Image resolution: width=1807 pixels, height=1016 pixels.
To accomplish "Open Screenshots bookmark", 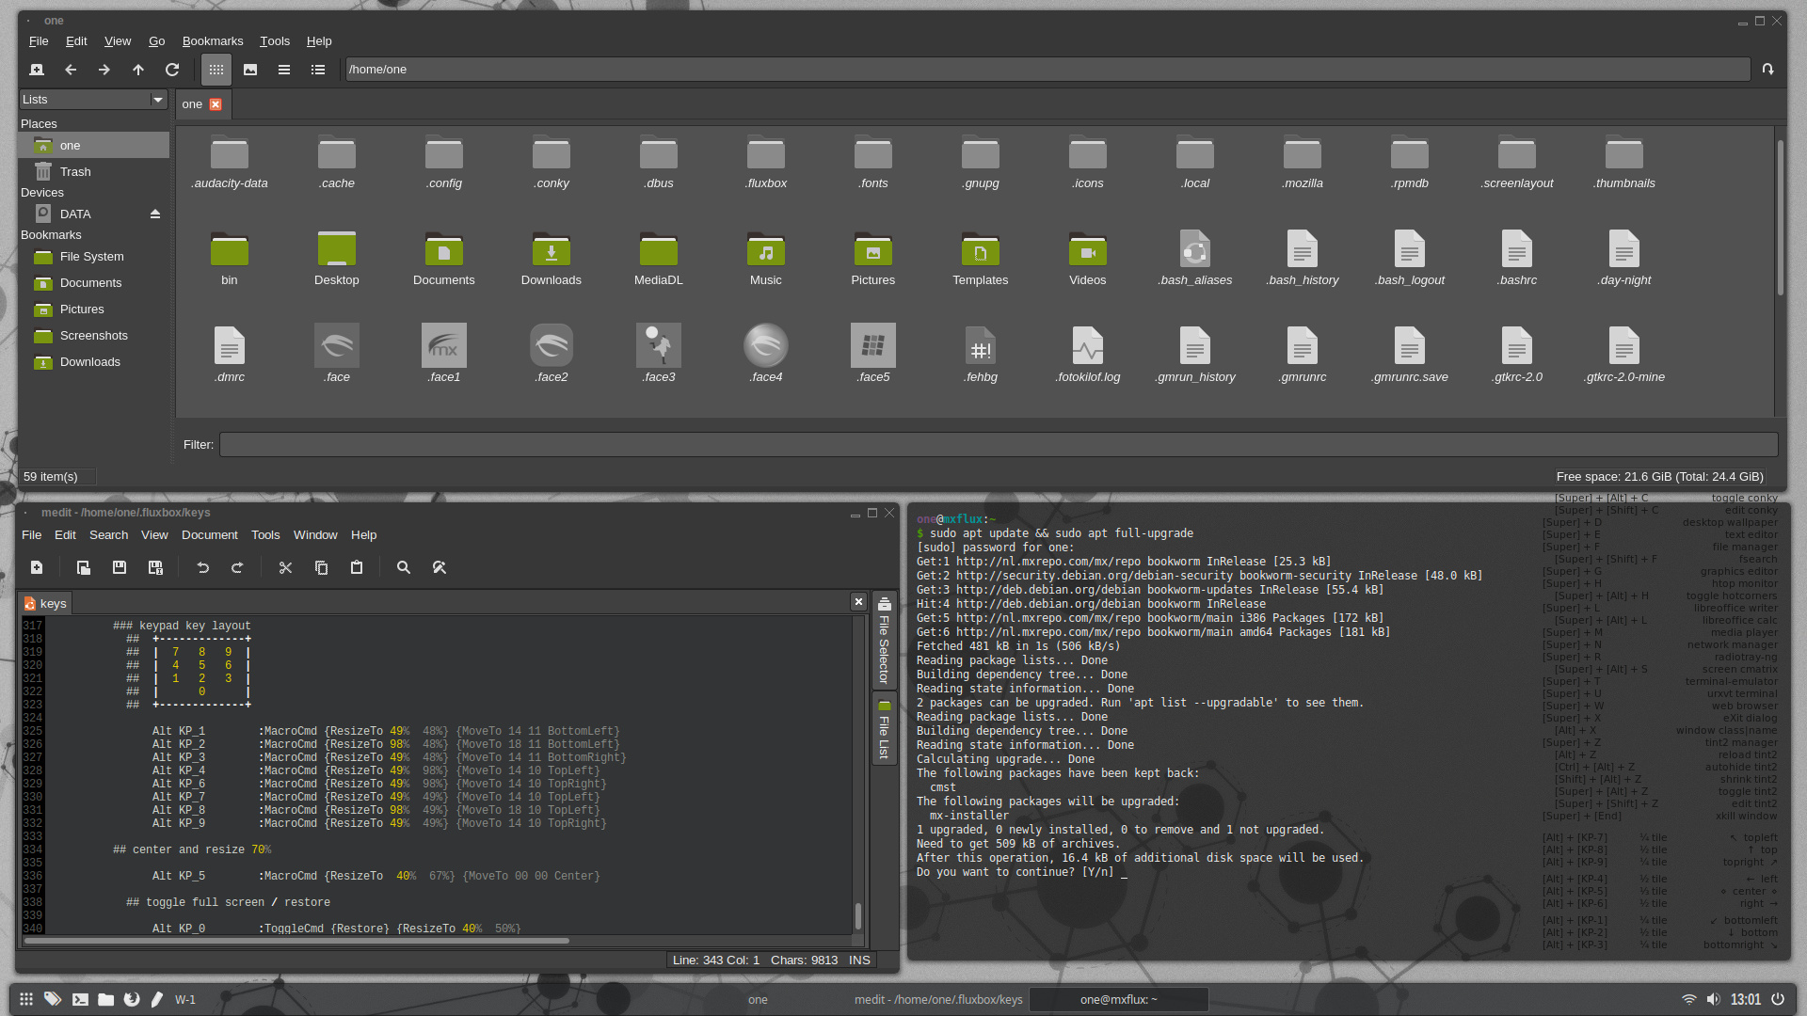I will (x=94, y=336).
